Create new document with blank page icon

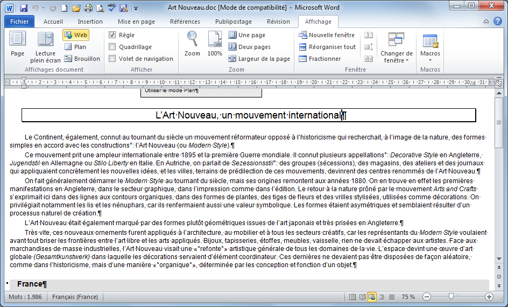pos(65,8)
